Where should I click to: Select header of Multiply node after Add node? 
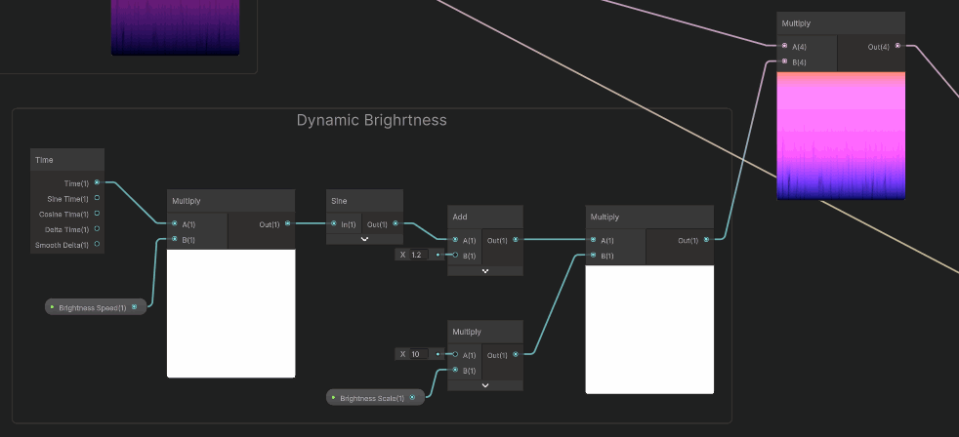[649, 217]
